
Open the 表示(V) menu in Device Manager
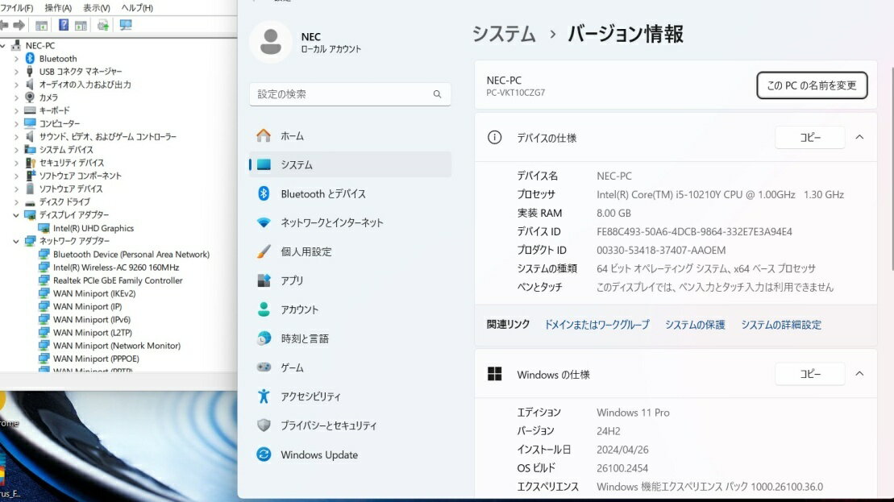point(97,7)
